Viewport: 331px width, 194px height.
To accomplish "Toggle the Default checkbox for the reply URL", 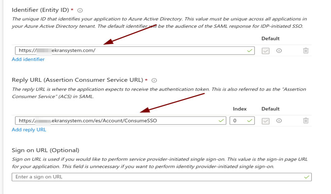I will point(265,121).
